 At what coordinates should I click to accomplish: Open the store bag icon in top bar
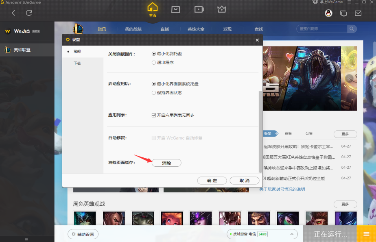click(175, 10)
